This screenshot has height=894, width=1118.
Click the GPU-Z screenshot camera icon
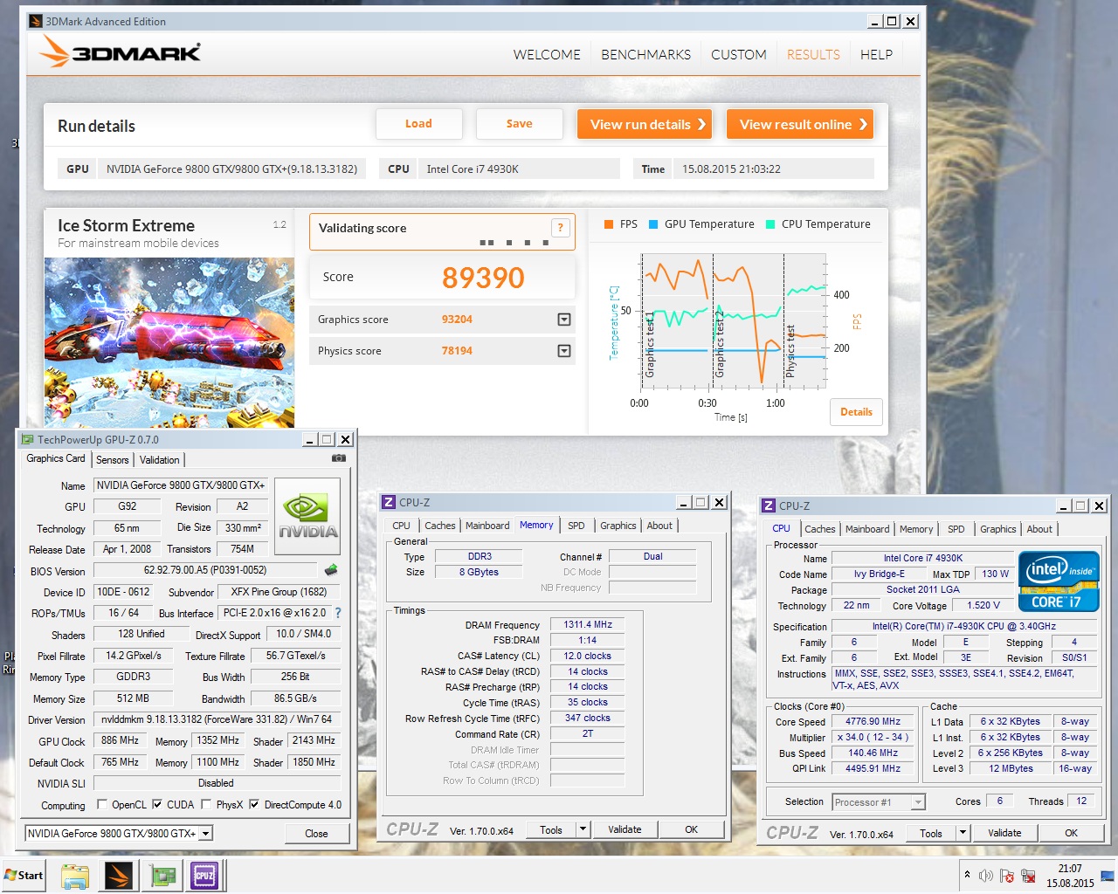pos(339,458)
